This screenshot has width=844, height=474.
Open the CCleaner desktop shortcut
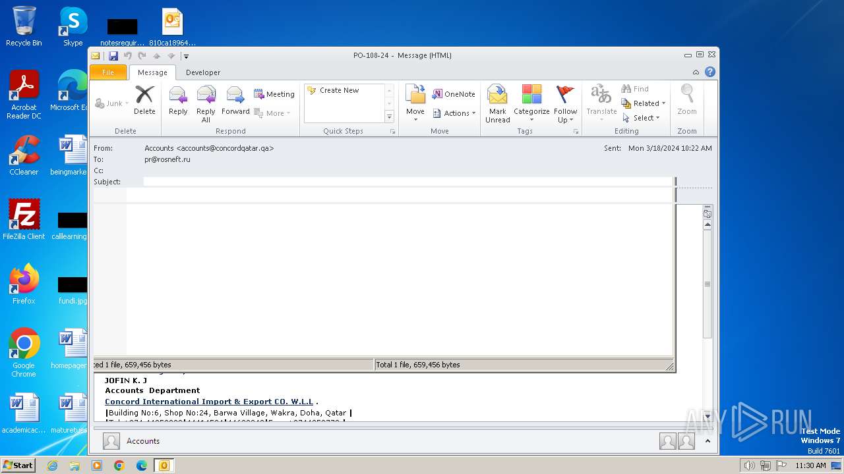[24, 155]
